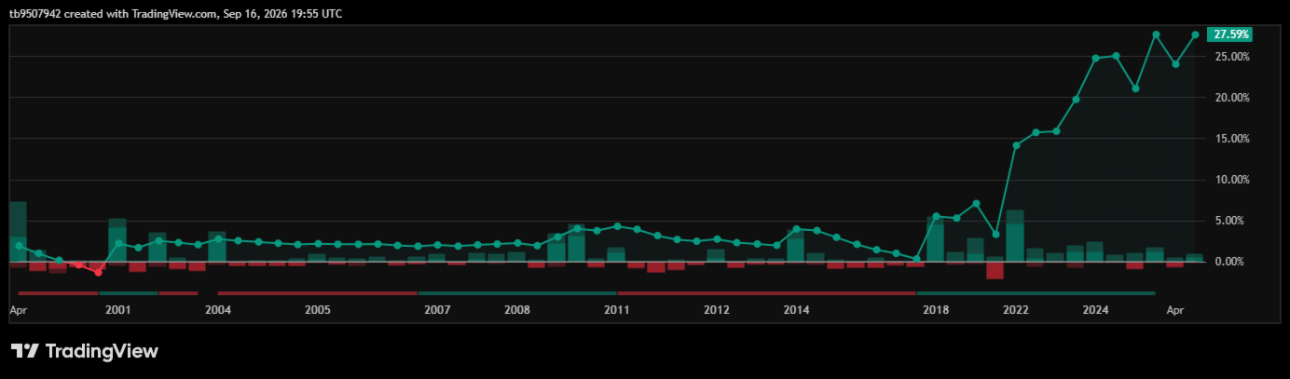Image resolution: width=1290 pixels, height=379 pixels.
Task: Click the tall green bar at 2022
Action: click(1015, 236)
